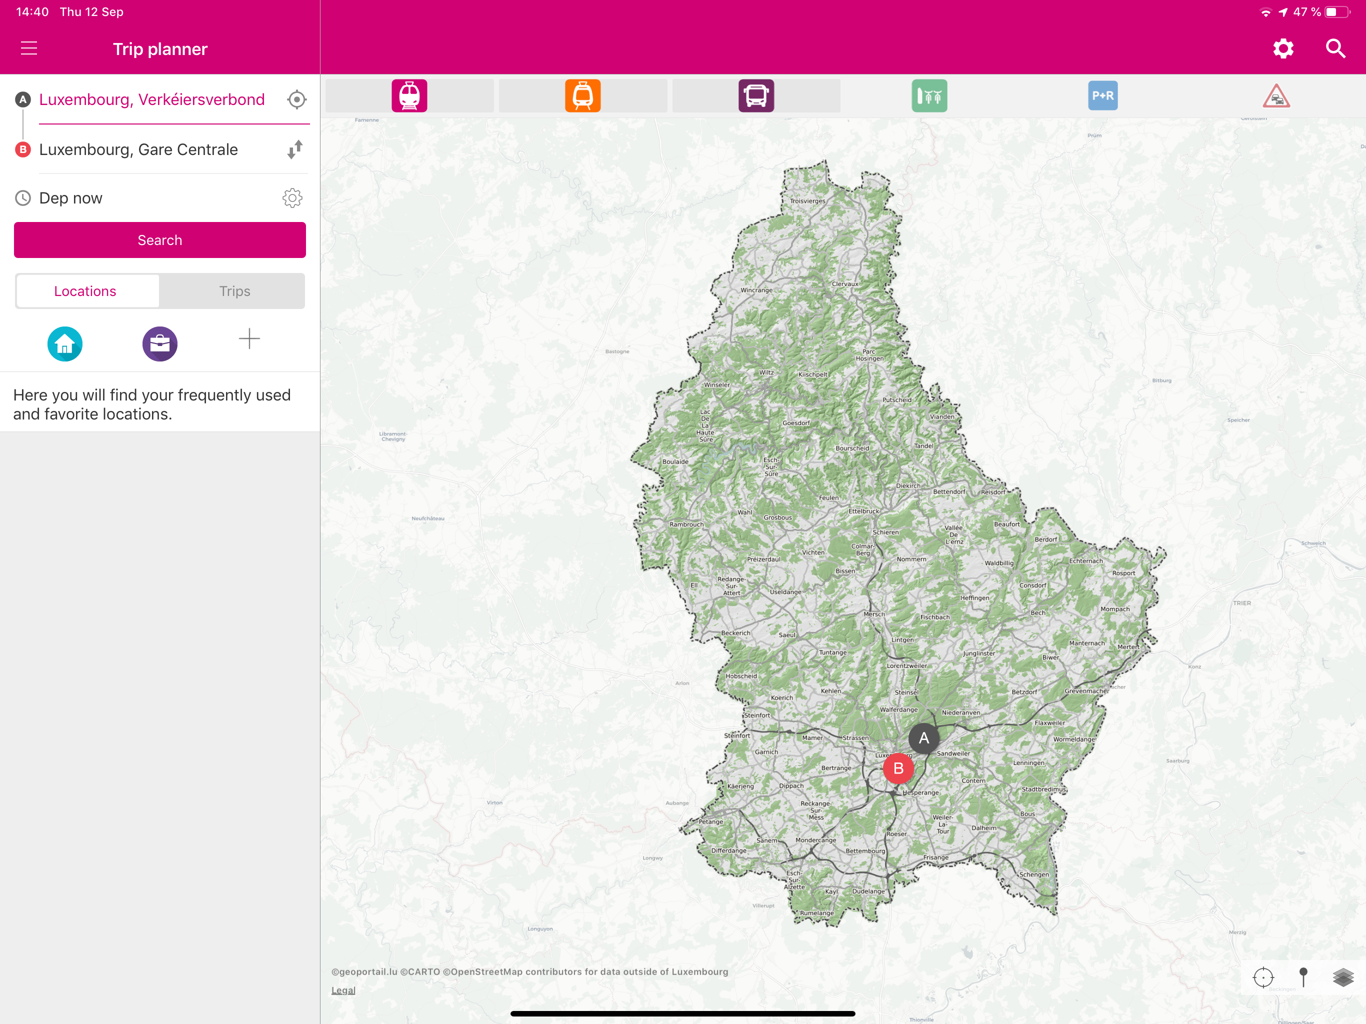Viewport: 1366px width, 1024px height.
Task: Open settings gear in header
Action: coord(1283,48)
